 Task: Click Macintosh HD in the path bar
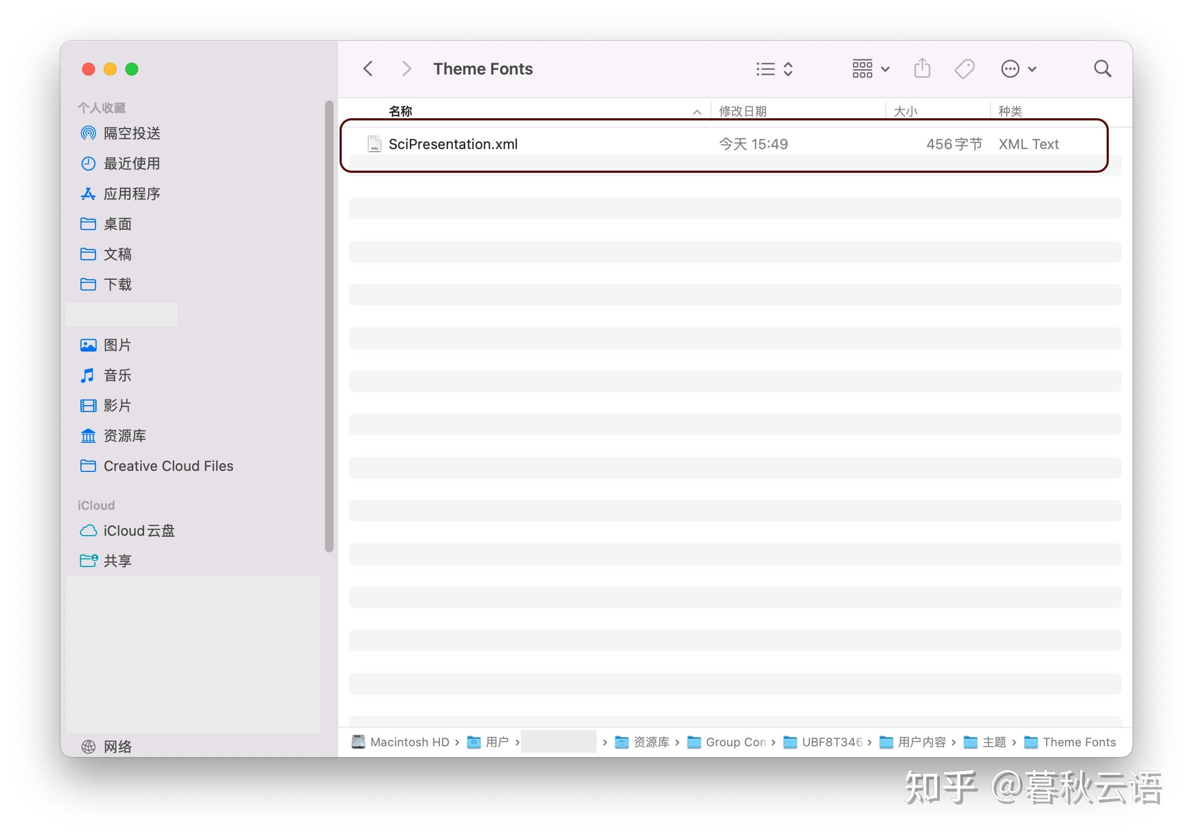[x=411, y=742]
